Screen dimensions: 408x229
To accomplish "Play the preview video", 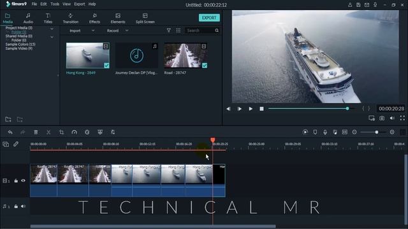I will (x=251, y=109).
